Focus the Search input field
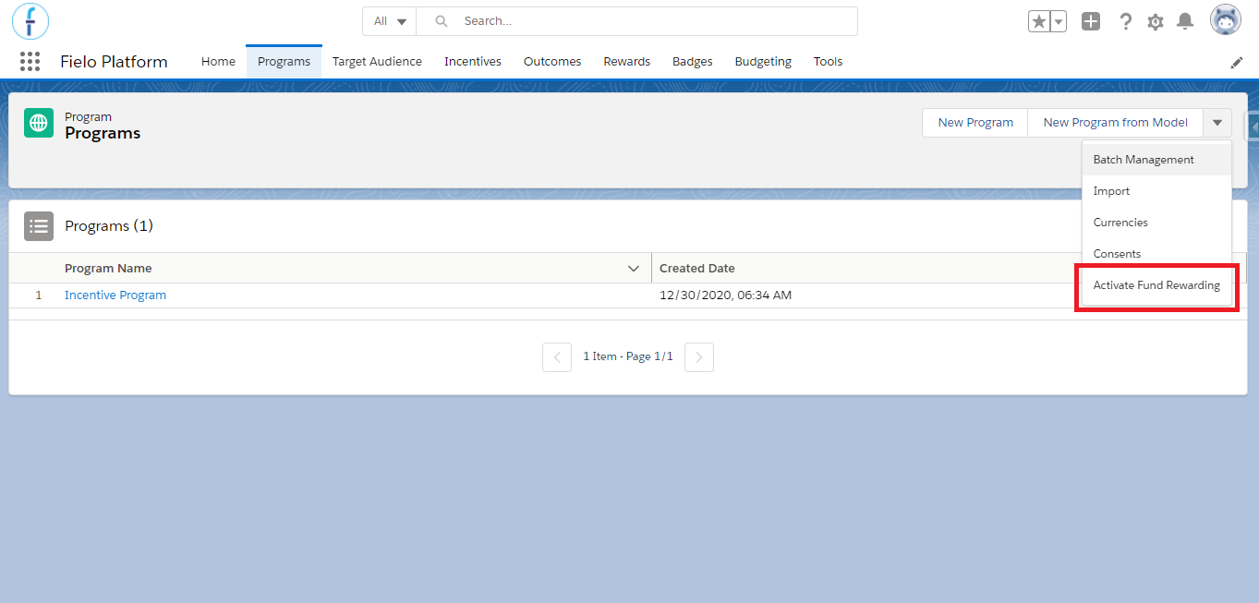Screen dimensions: 1259x603 637,21
